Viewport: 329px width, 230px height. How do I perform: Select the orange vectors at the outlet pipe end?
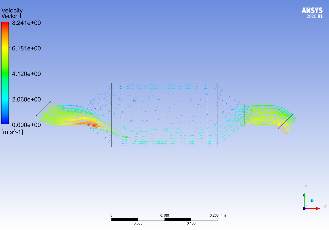pyautogui.click(x=286, y=130)
